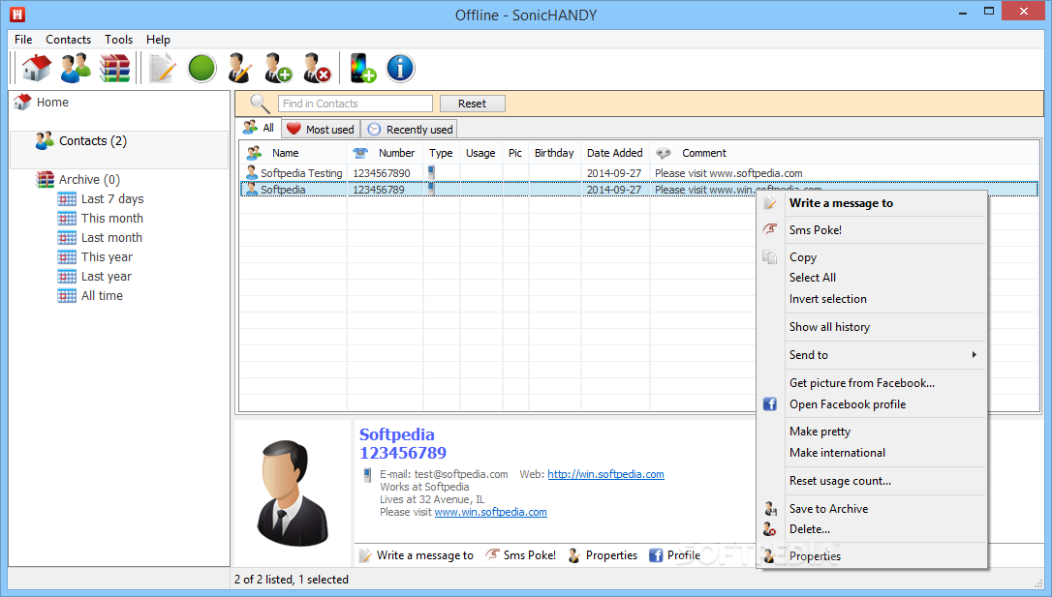This screenshot has height=597, width=1052.
Task: Sort by the Usage column header
Action: tap(481, 153)
